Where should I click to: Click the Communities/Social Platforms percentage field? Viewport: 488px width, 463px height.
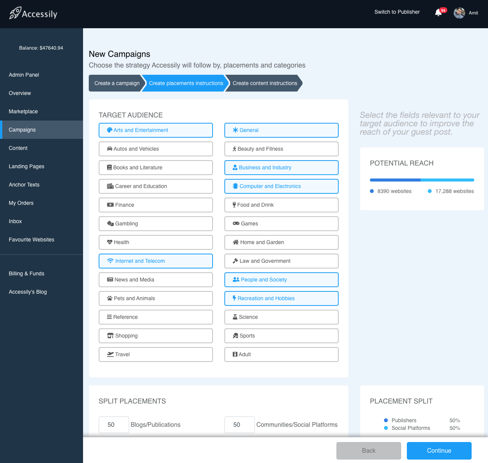click(x=240, y=425)
